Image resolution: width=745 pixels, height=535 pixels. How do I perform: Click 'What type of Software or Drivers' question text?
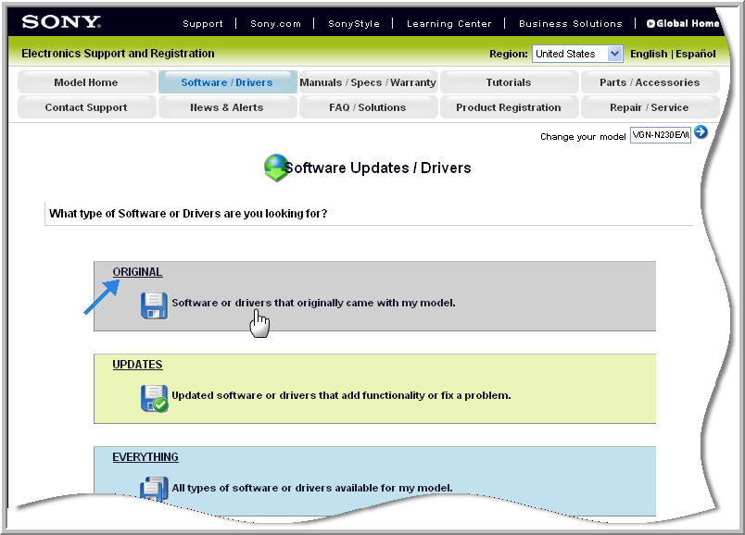188,214
